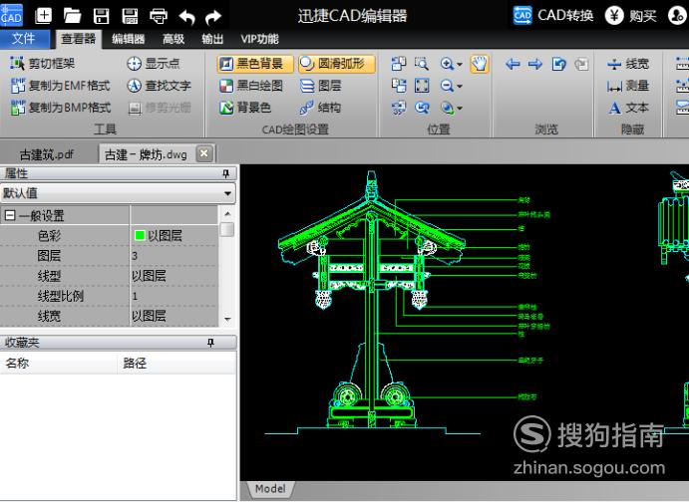This screenshot has width=689, height=502.
Task: Go to next view with right arrow
Action: (x=535, y=65)
